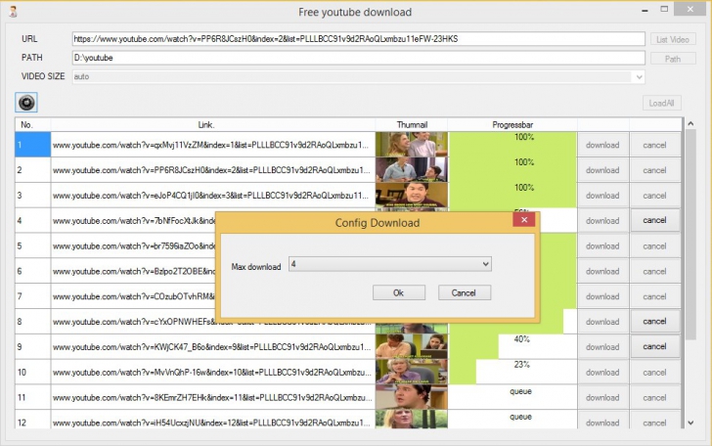Click download button for row 6
Image resolution: width=712 pixels, height=446 pixels.
coord(602,271)
